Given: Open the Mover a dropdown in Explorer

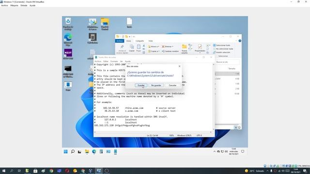Looking at the screenshot, I should click(154, 46).
